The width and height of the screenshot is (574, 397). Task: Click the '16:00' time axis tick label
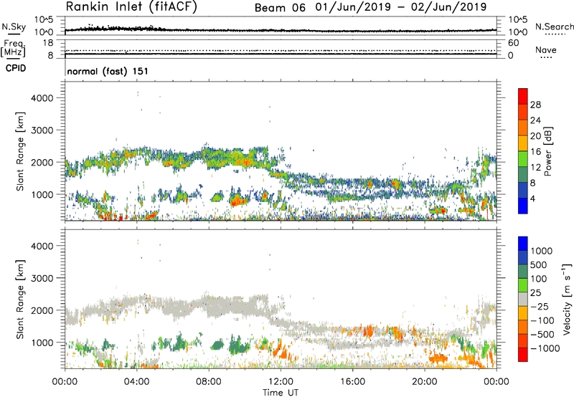click(x=352, y=382)
